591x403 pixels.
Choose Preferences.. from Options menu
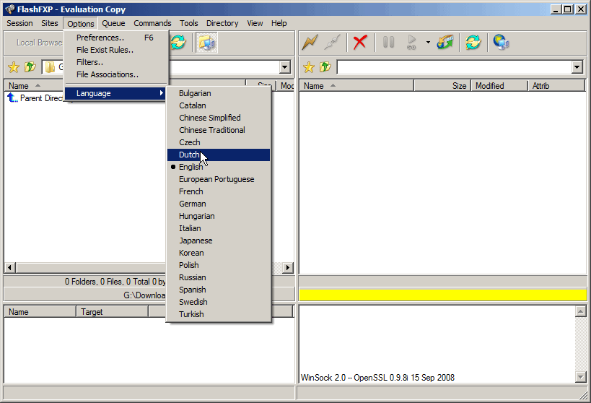115,38
